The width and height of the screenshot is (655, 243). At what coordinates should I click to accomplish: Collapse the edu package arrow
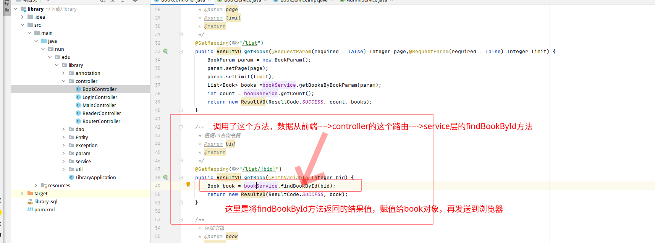point(50,57)
